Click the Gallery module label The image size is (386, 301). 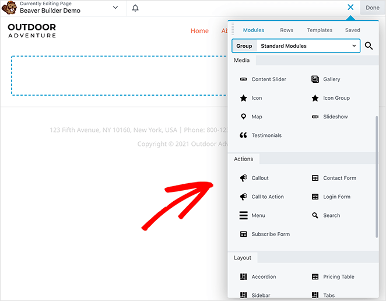coord(332,79)
